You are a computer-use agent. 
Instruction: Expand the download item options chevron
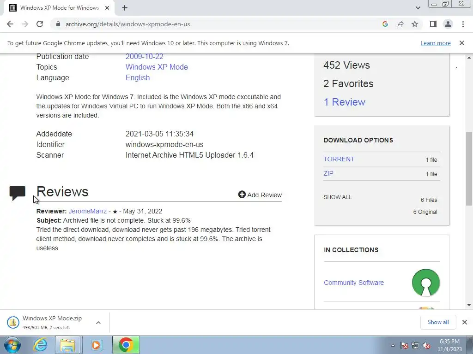pos(98,322)
